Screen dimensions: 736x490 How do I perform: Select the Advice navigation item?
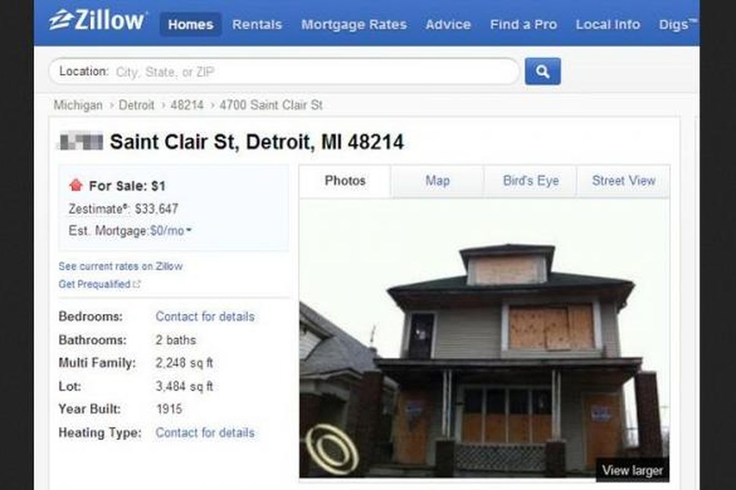click(448, 24)
